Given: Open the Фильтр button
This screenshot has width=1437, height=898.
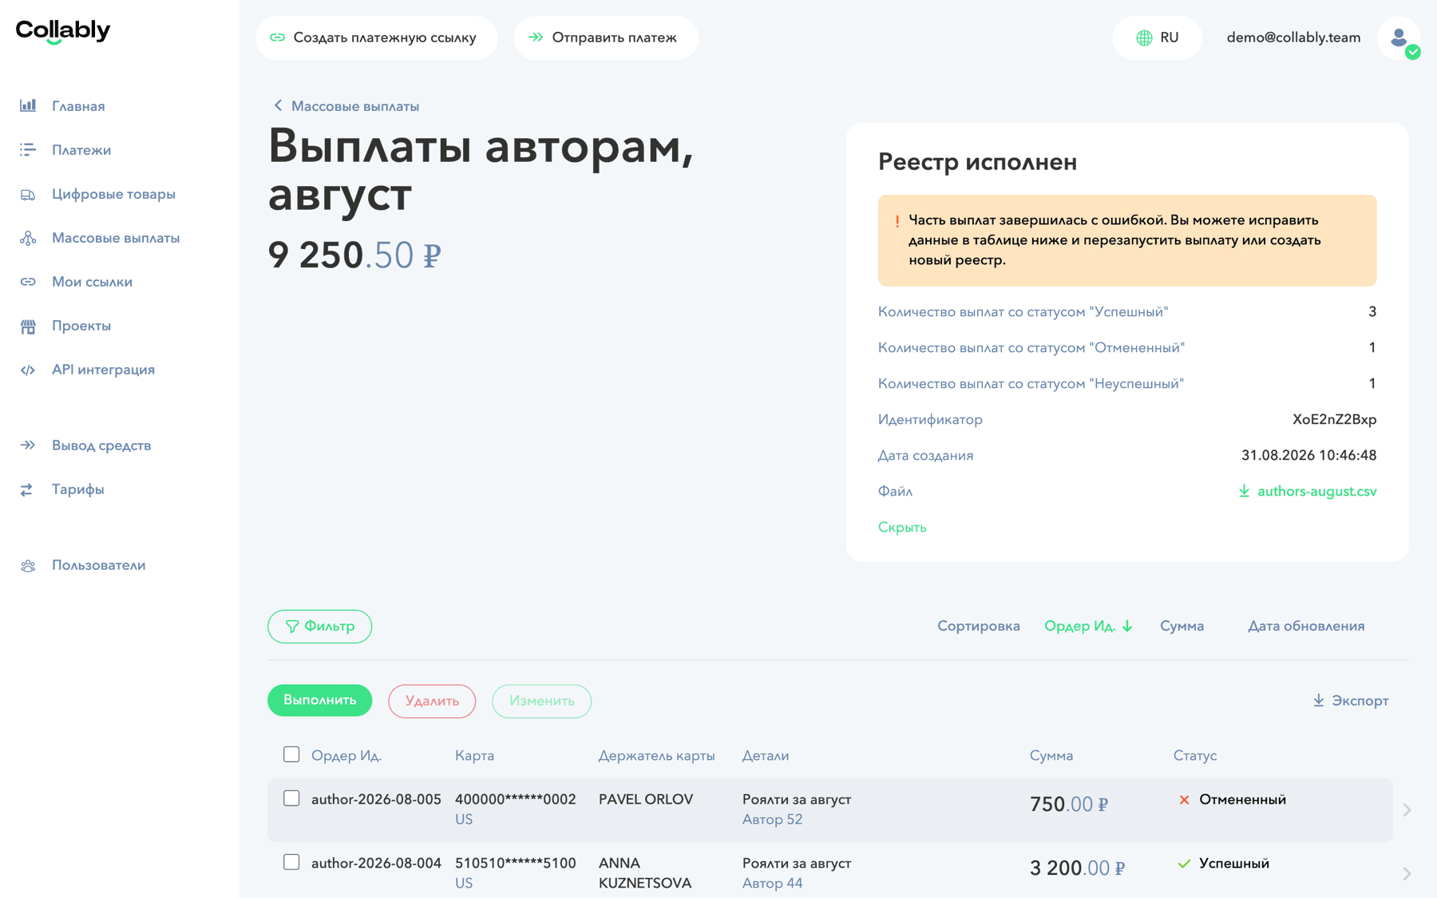Looking at the screenshot, I should click(x=319, y=627).
